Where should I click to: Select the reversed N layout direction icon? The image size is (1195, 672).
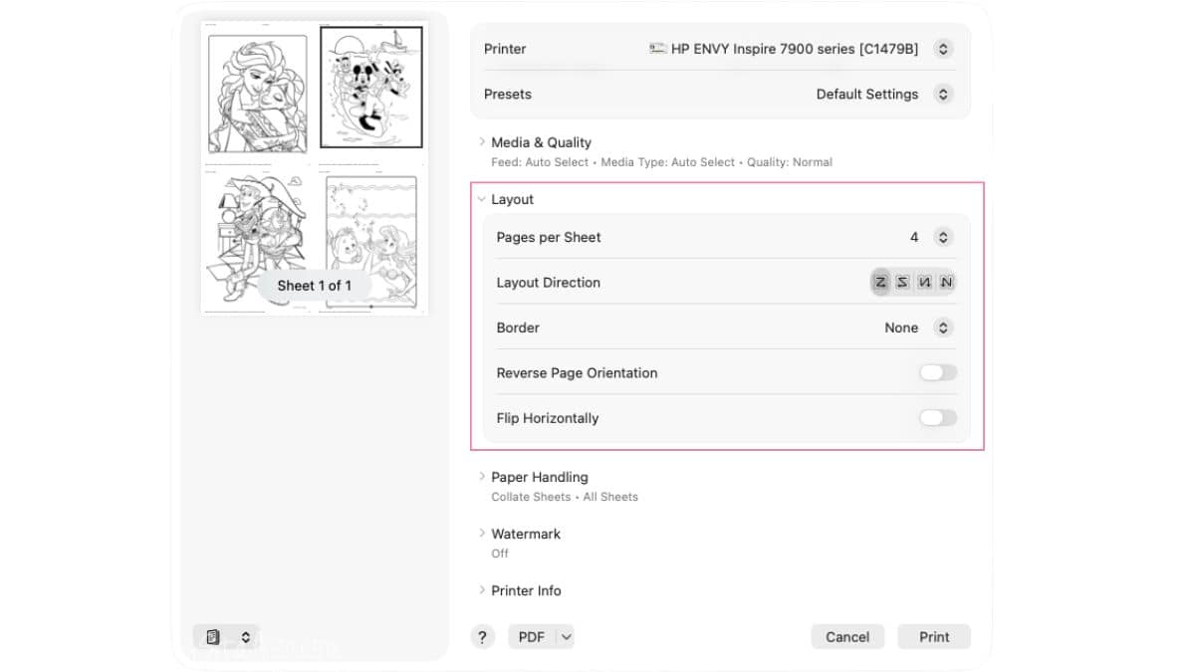[x=924, y=283]
